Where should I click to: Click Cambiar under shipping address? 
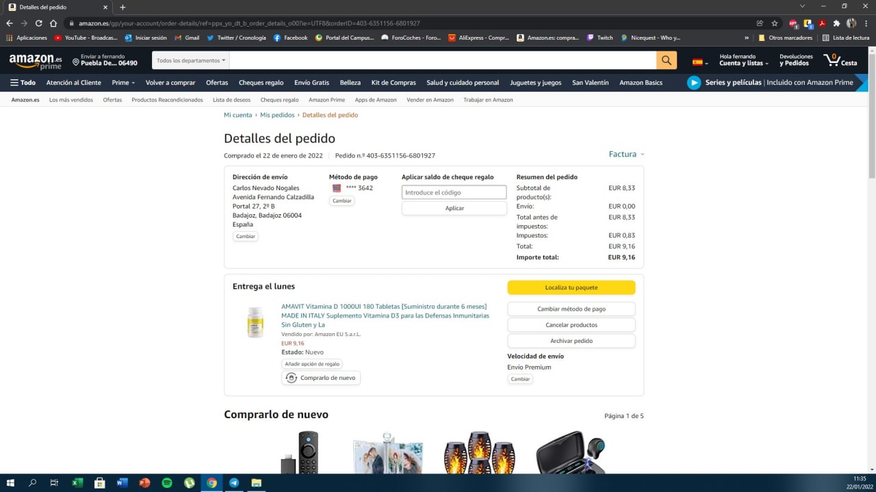[x=246, y=236]
